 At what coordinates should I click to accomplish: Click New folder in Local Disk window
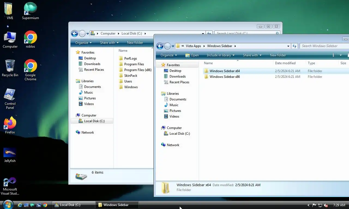135,43
